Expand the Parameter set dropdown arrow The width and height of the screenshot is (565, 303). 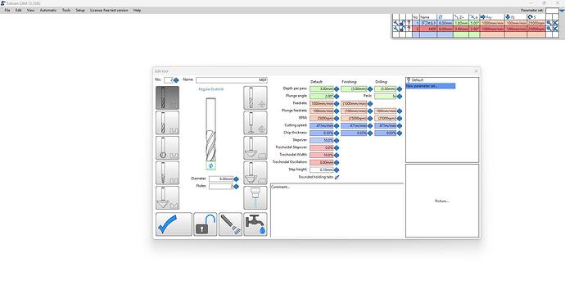(562, 11)
